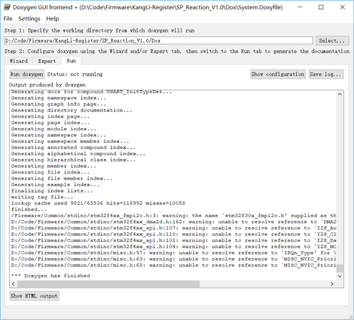354x320 pixels.
Task: Click the stm32f4xx_dma2d.h:162 warning line
Action: (x=173, y=222)
